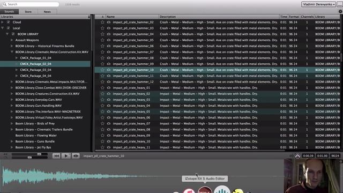Star the impact_p0_crate_hammer_05 sound
Viewport: 343px width, 193px height.
(102, 40)
